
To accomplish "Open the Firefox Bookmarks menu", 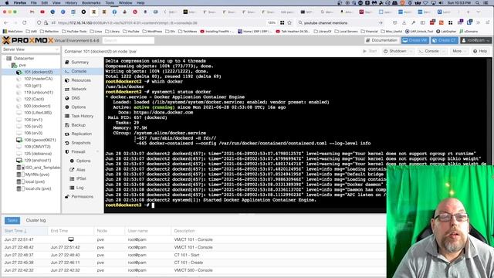I will click(x=91, y=3).
